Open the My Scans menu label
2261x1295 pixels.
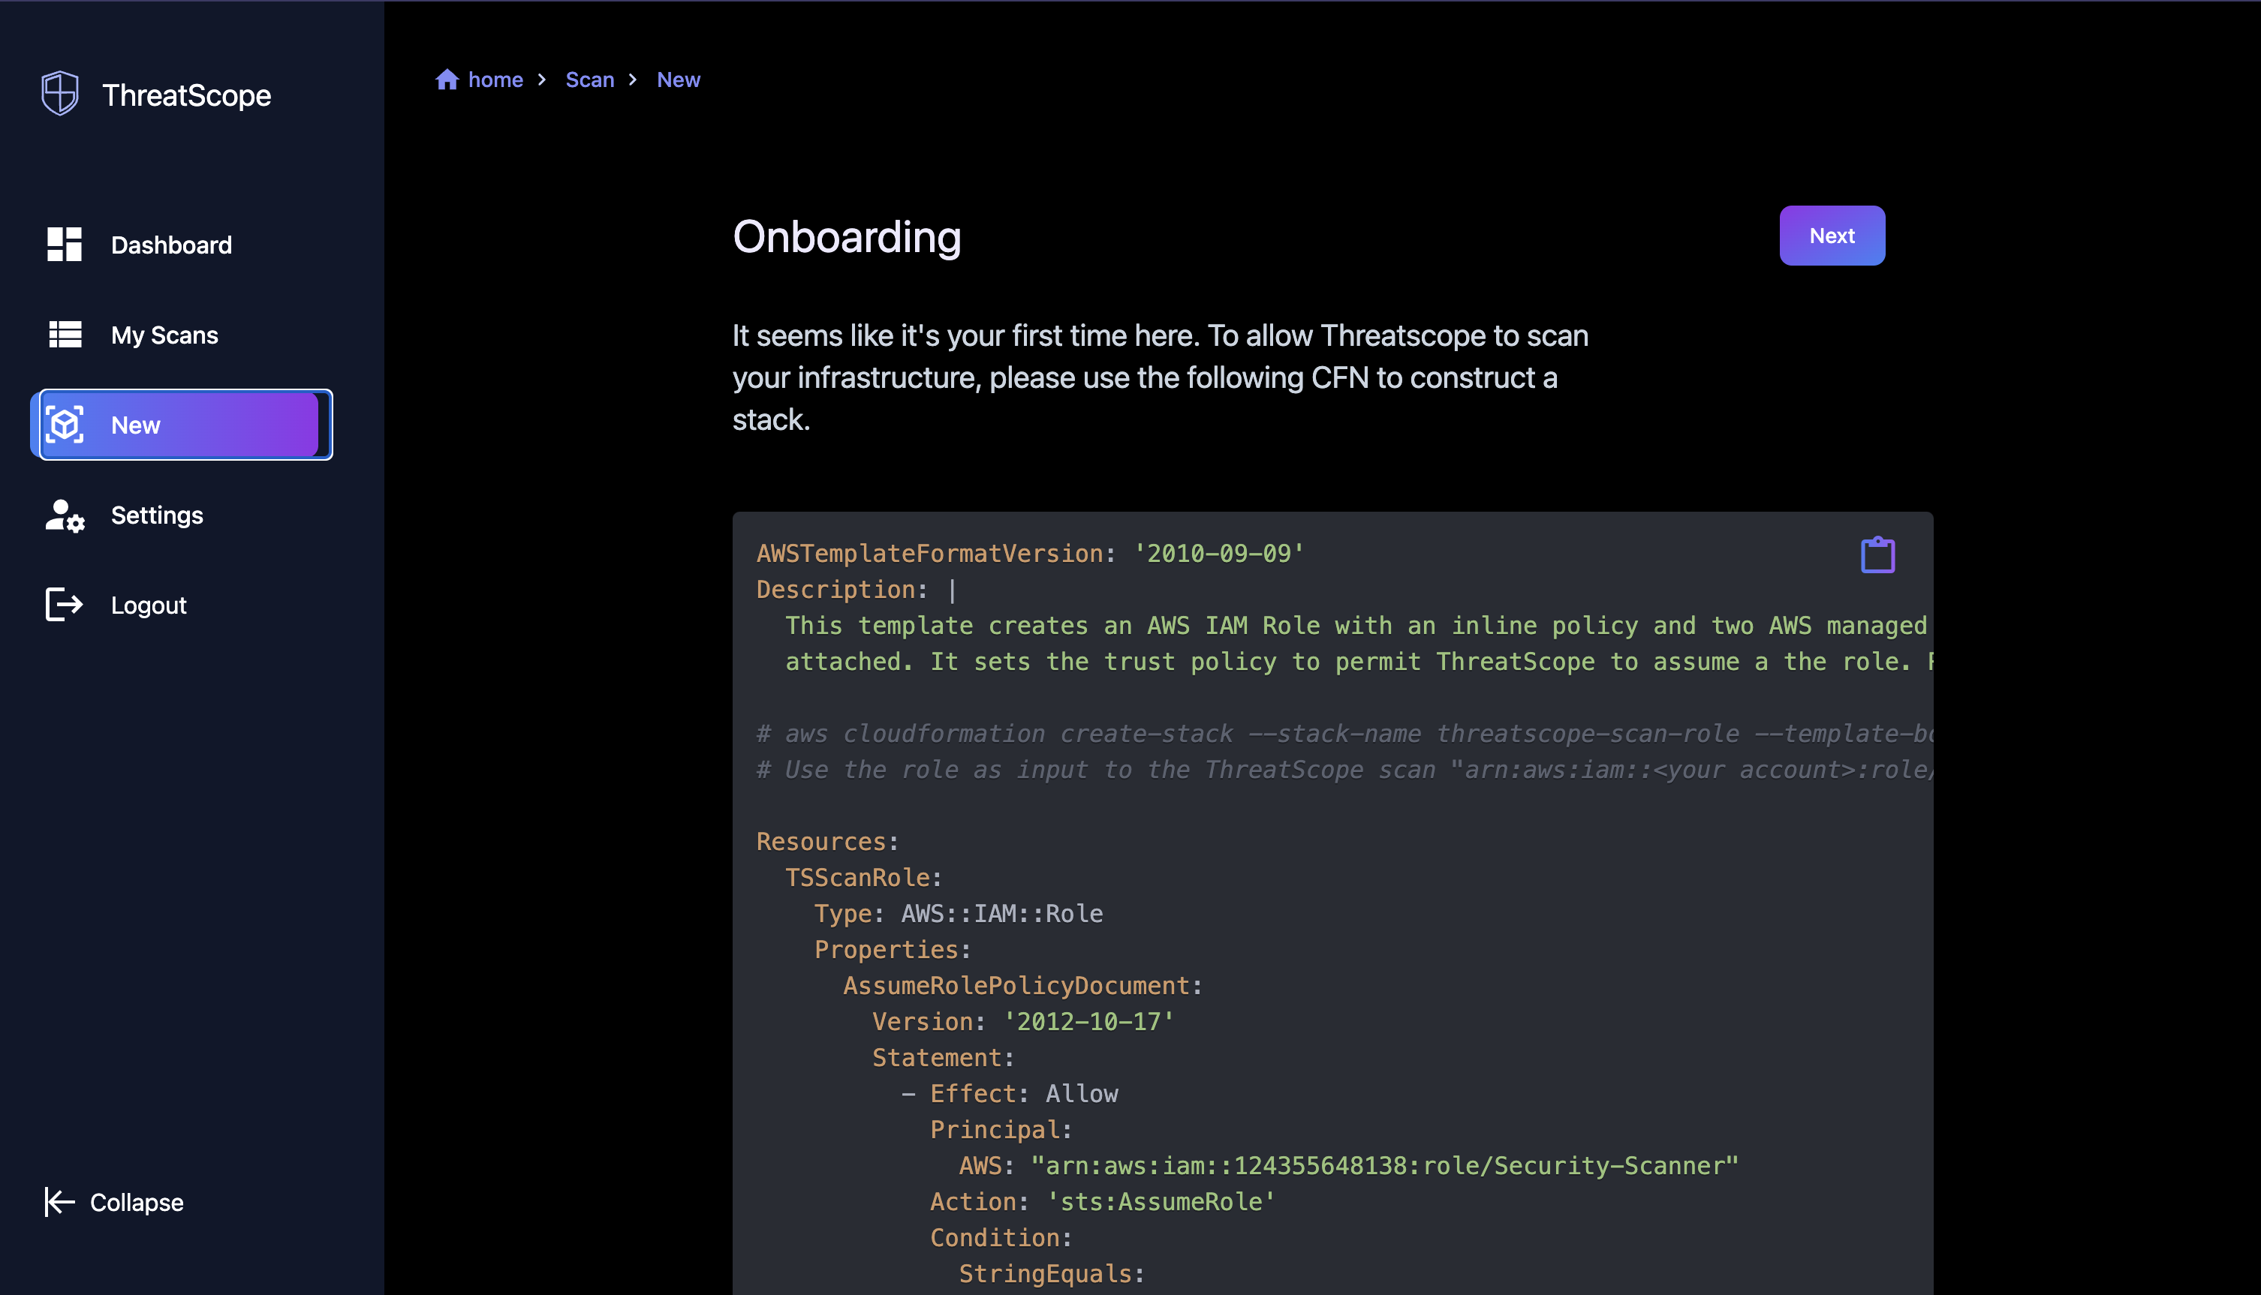coord(164,335)
